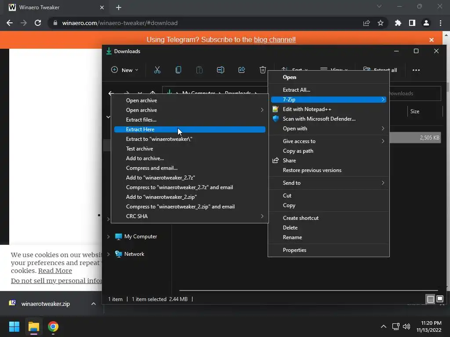The height and width of the screenshot is (337, 450).
Task: Choose Extract files... in 7-Zip submenu
Action: pos(190,120)
